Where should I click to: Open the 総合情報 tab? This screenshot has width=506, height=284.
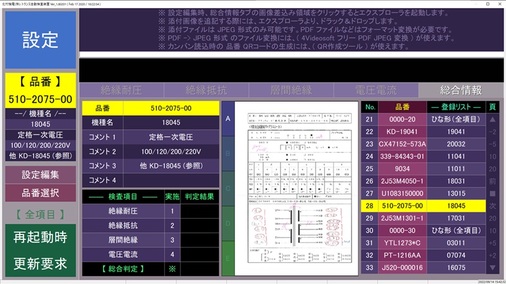coord(461,91)
